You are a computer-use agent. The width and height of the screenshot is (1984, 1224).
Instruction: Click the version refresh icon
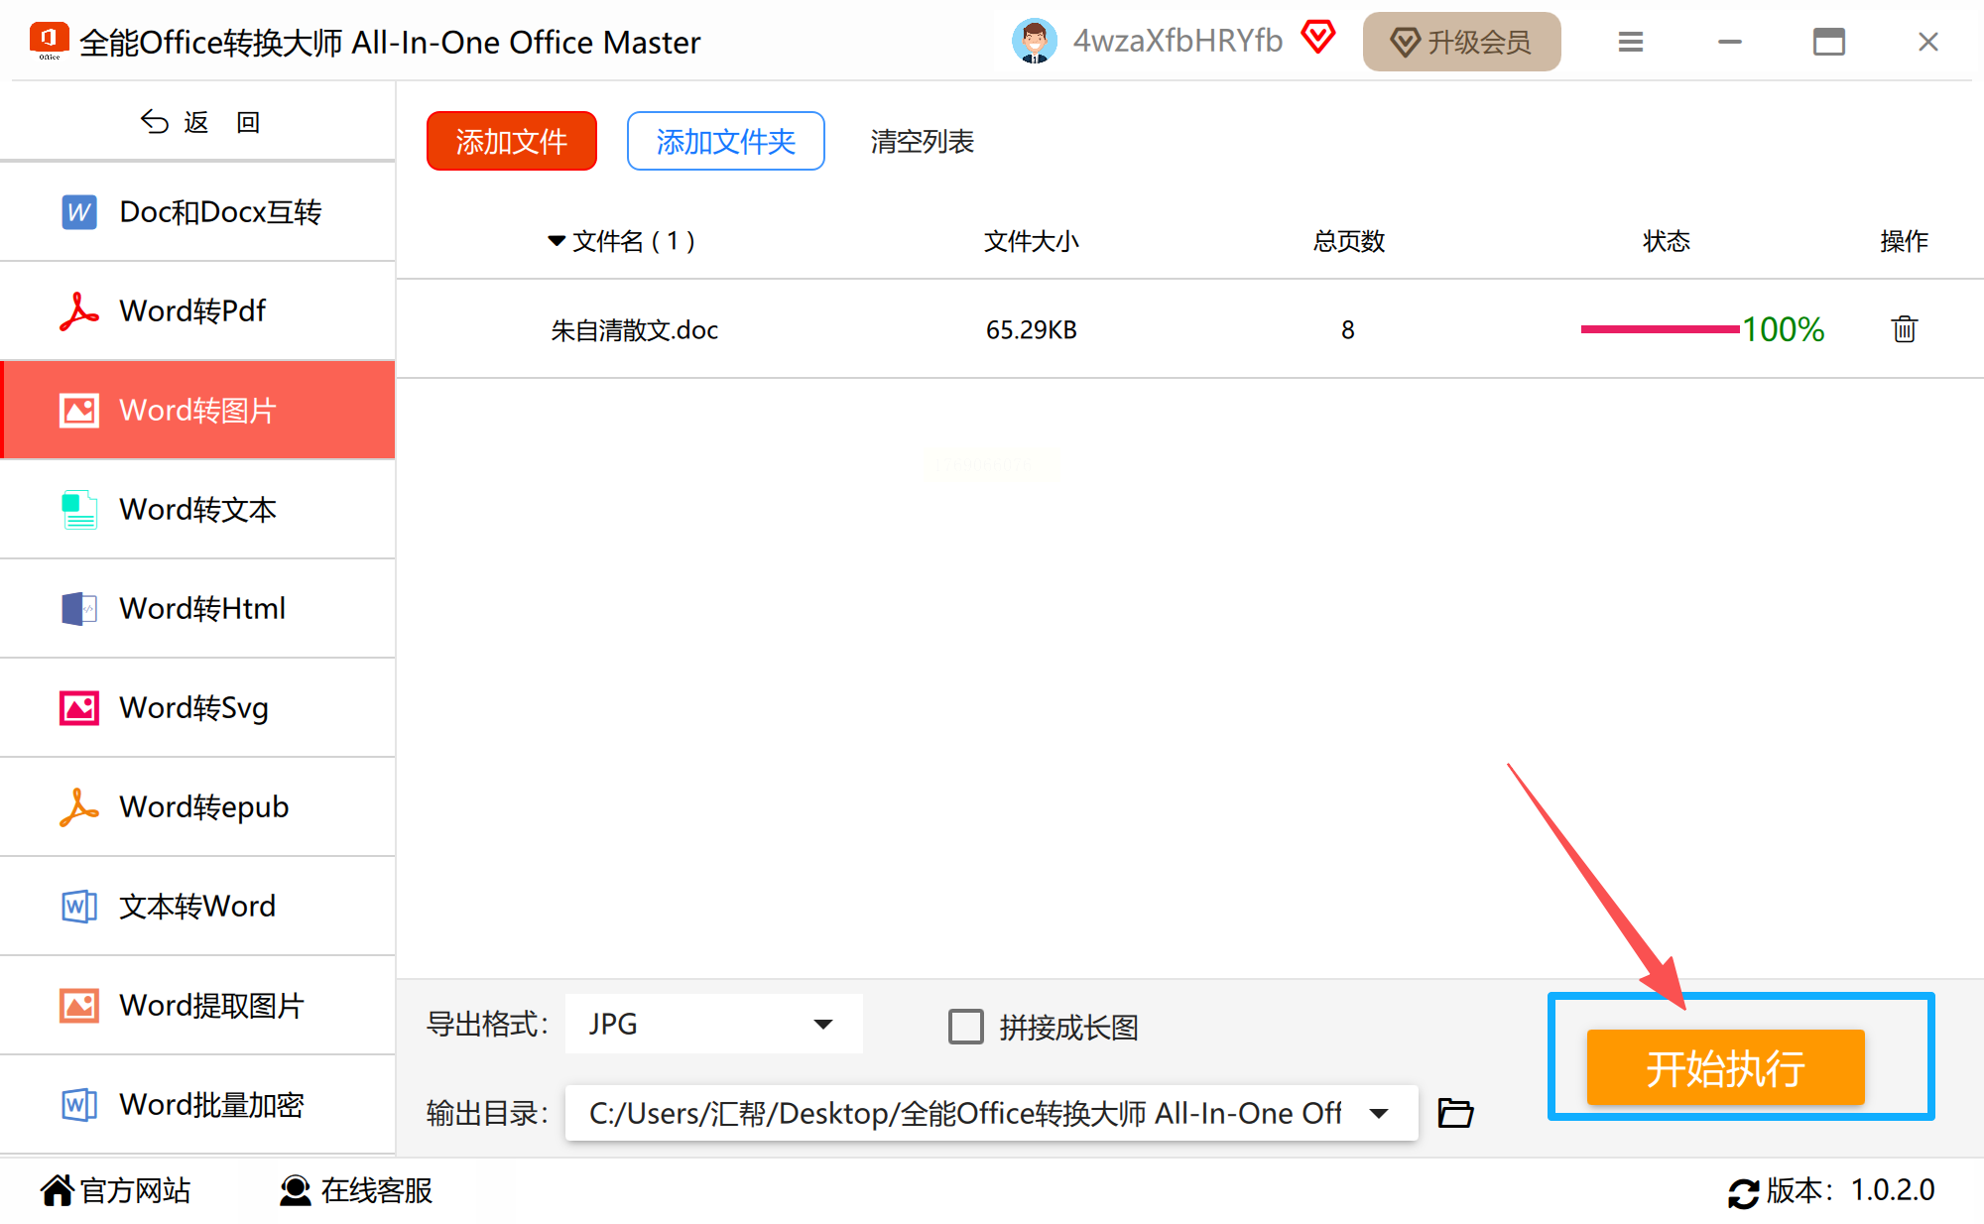[x=1743, y=1191]
